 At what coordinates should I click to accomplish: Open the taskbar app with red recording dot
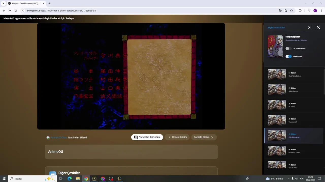pyautogui.click(x=111, y=178)
